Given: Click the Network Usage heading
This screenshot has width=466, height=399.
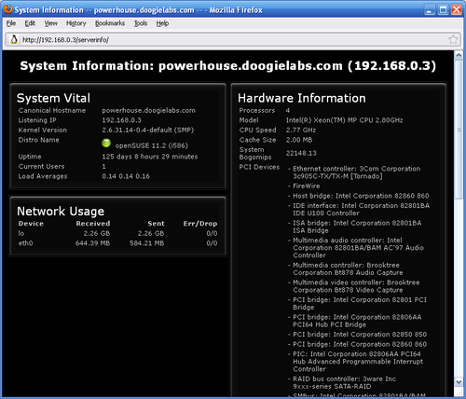Looking at the screenshot, I should [x=61, y=212].
